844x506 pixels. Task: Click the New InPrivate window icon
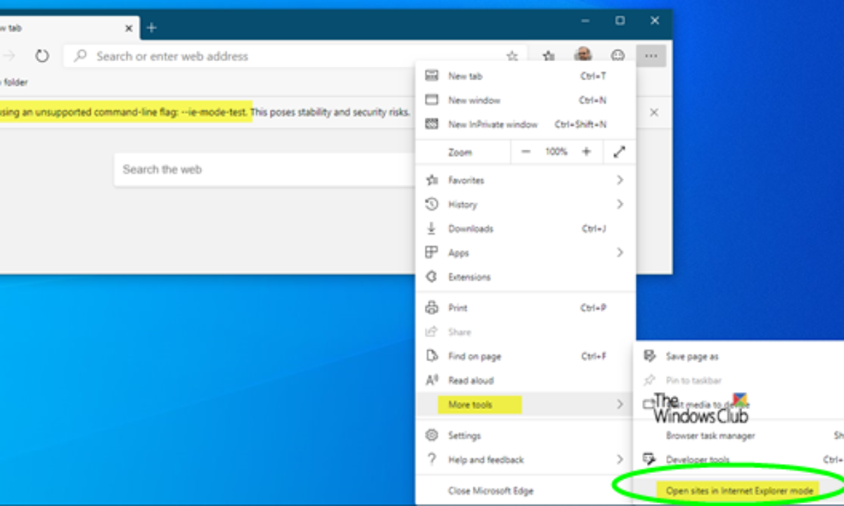433,124
